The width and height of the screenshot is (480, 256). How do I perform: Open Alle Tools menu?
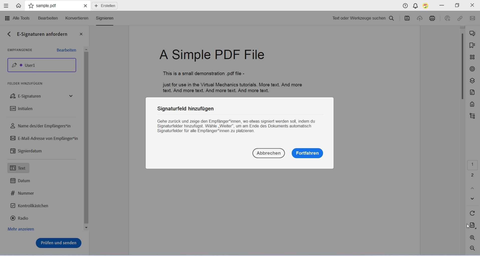tap(17, 18)
